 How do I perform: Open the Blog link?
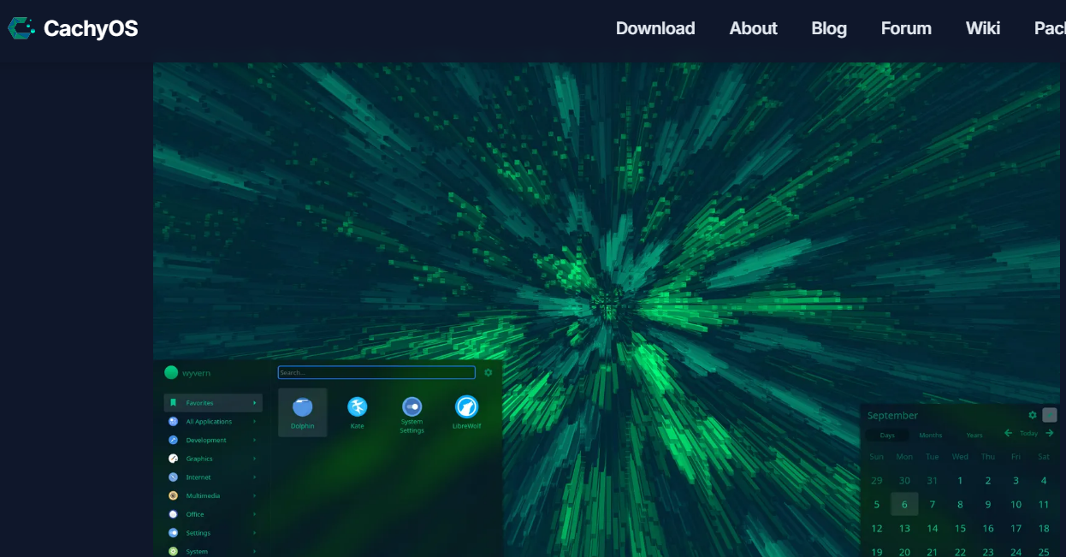pos(829,28)
